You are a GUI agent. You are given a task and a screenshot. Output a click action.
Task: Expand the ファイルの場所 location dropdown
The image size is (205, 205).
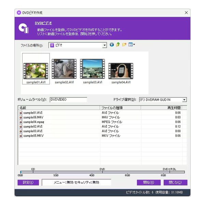pos(105,45)
